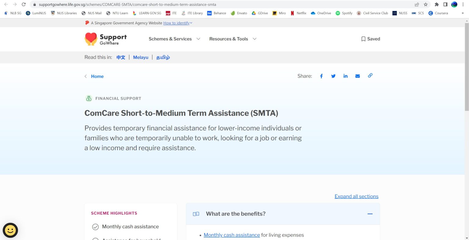
Task: Go back to Home breadcrumb
Action: click(97, 77)
